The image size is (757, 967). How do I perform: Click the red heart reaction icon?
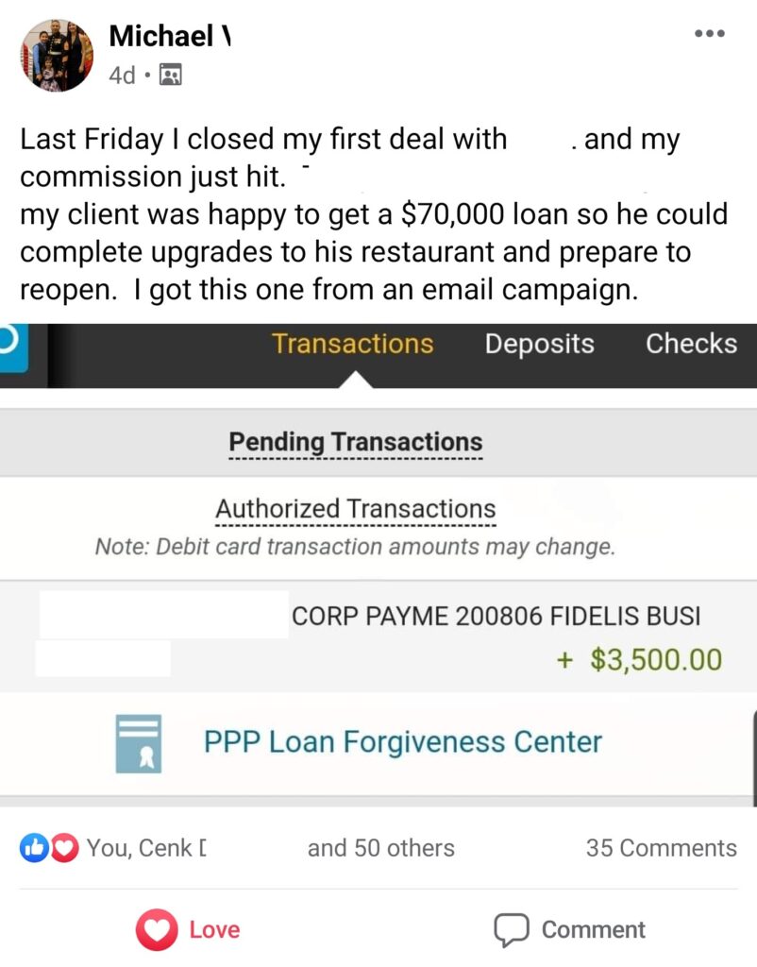[64, 848]
